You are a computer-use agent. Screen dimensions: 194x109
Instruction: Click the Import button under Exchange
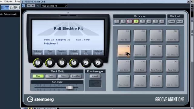pos(95,76)
